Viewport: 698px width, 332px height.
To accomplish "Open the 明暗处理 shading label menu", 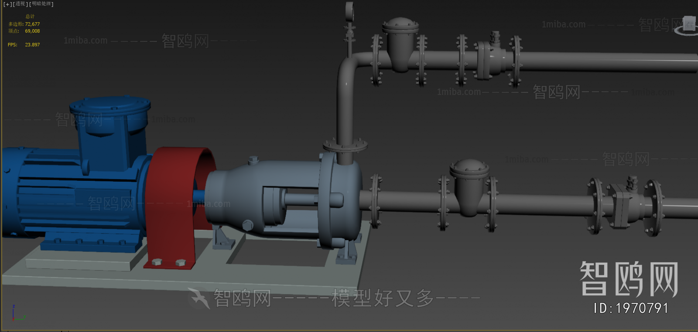I will (x=41, y=4).
